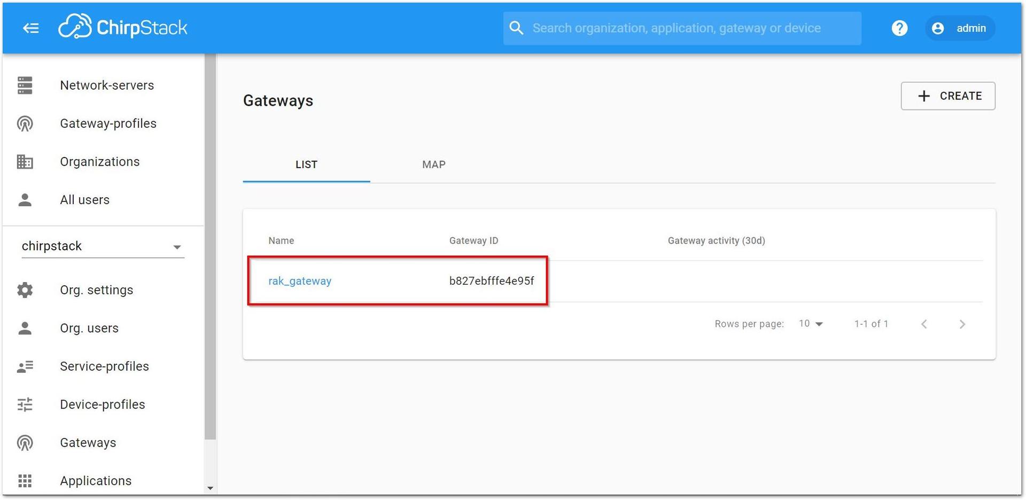1026x500 pixels.
Task: Click the Gateway ID column header
Action: pyautogui.click(x=473, y=241)
